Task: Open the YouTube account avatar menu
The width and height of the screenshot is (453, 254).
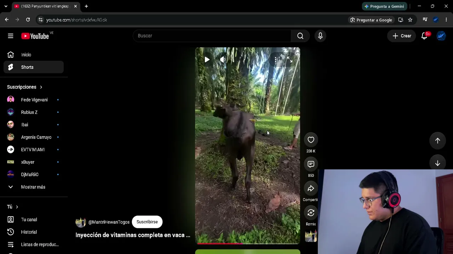Action: pyautogui.click(x=441, y=36)
